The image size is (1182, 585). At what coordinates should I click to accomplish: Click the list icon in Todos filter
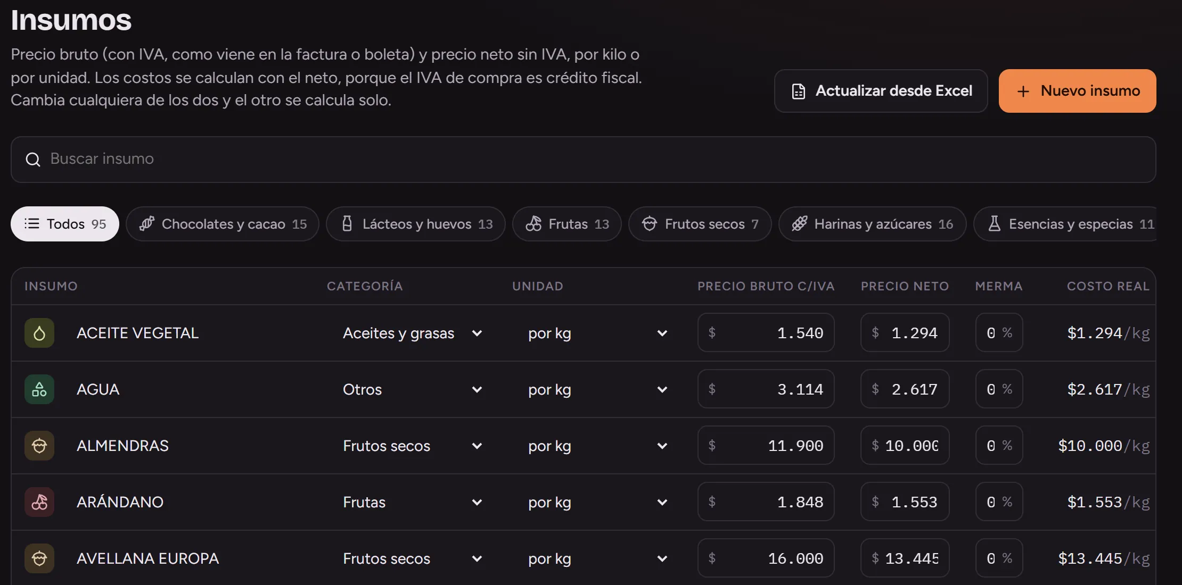[x=32, y=223]
